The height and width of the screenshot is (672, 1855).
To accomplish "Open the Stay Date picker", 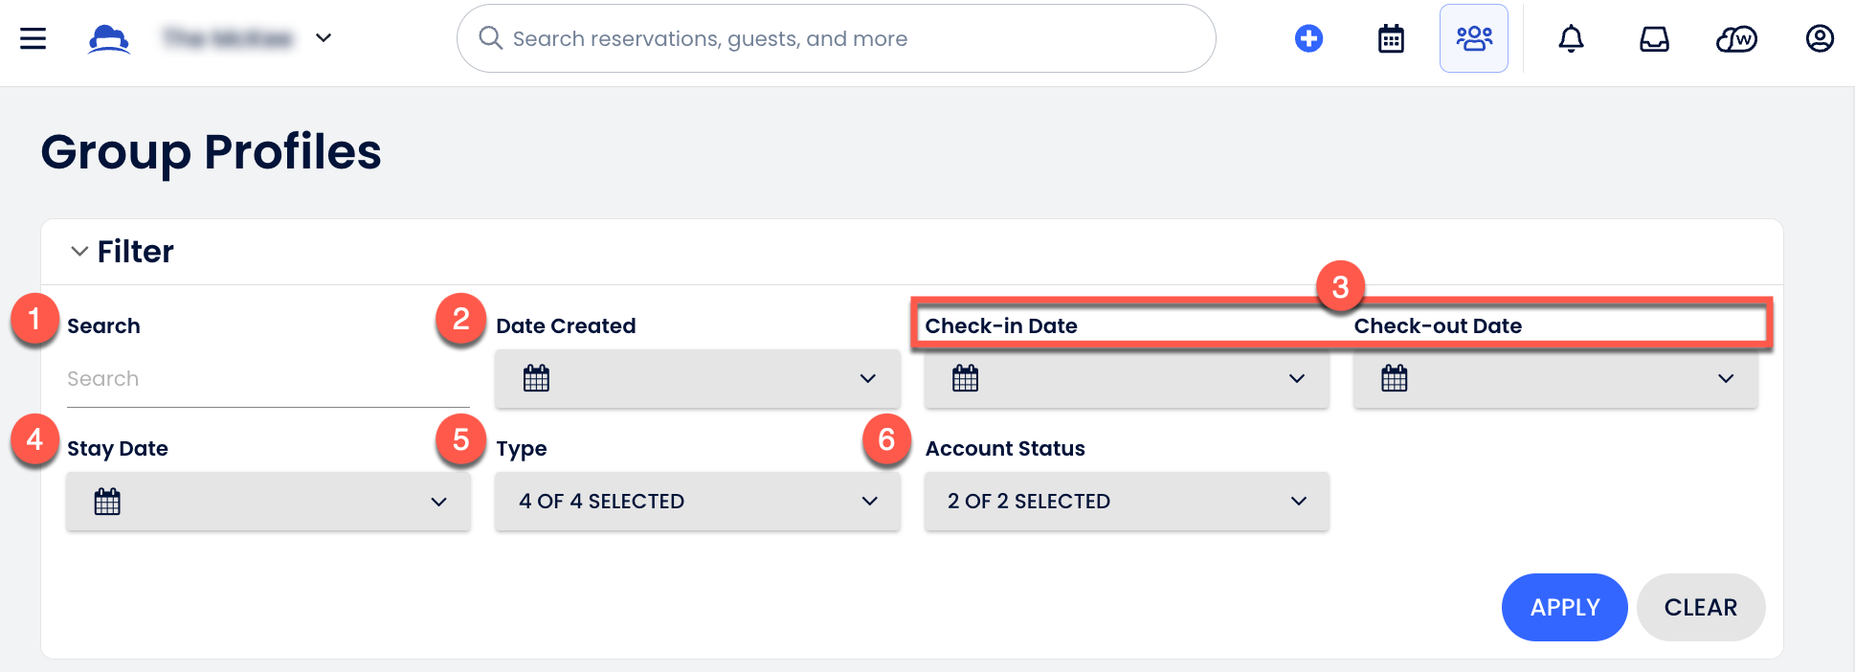I will point(268,502).
